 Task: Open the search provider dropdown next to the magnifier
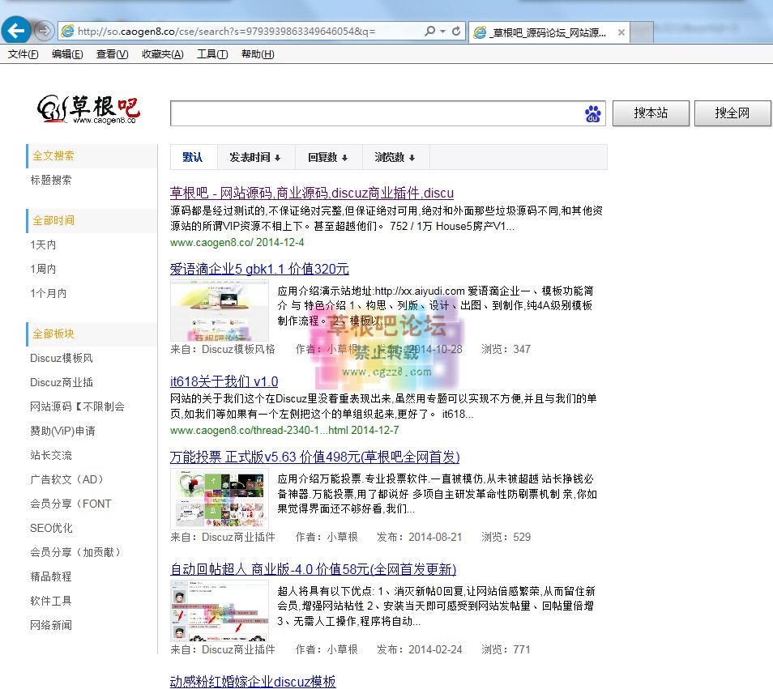coord(442,31)
